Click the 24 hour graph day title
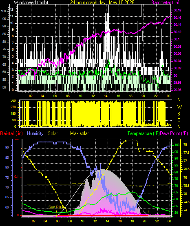Image resolution: width=190 pixels, height=226 pixels. point(102,2)
